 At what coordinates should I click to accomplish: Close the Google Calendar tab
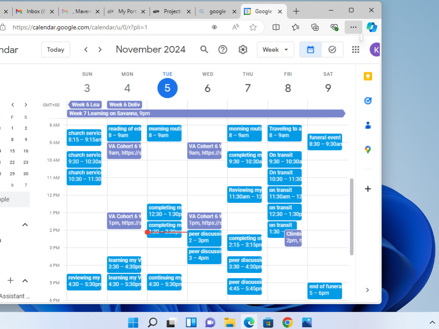pyautogui.click(x=280, y=11)
